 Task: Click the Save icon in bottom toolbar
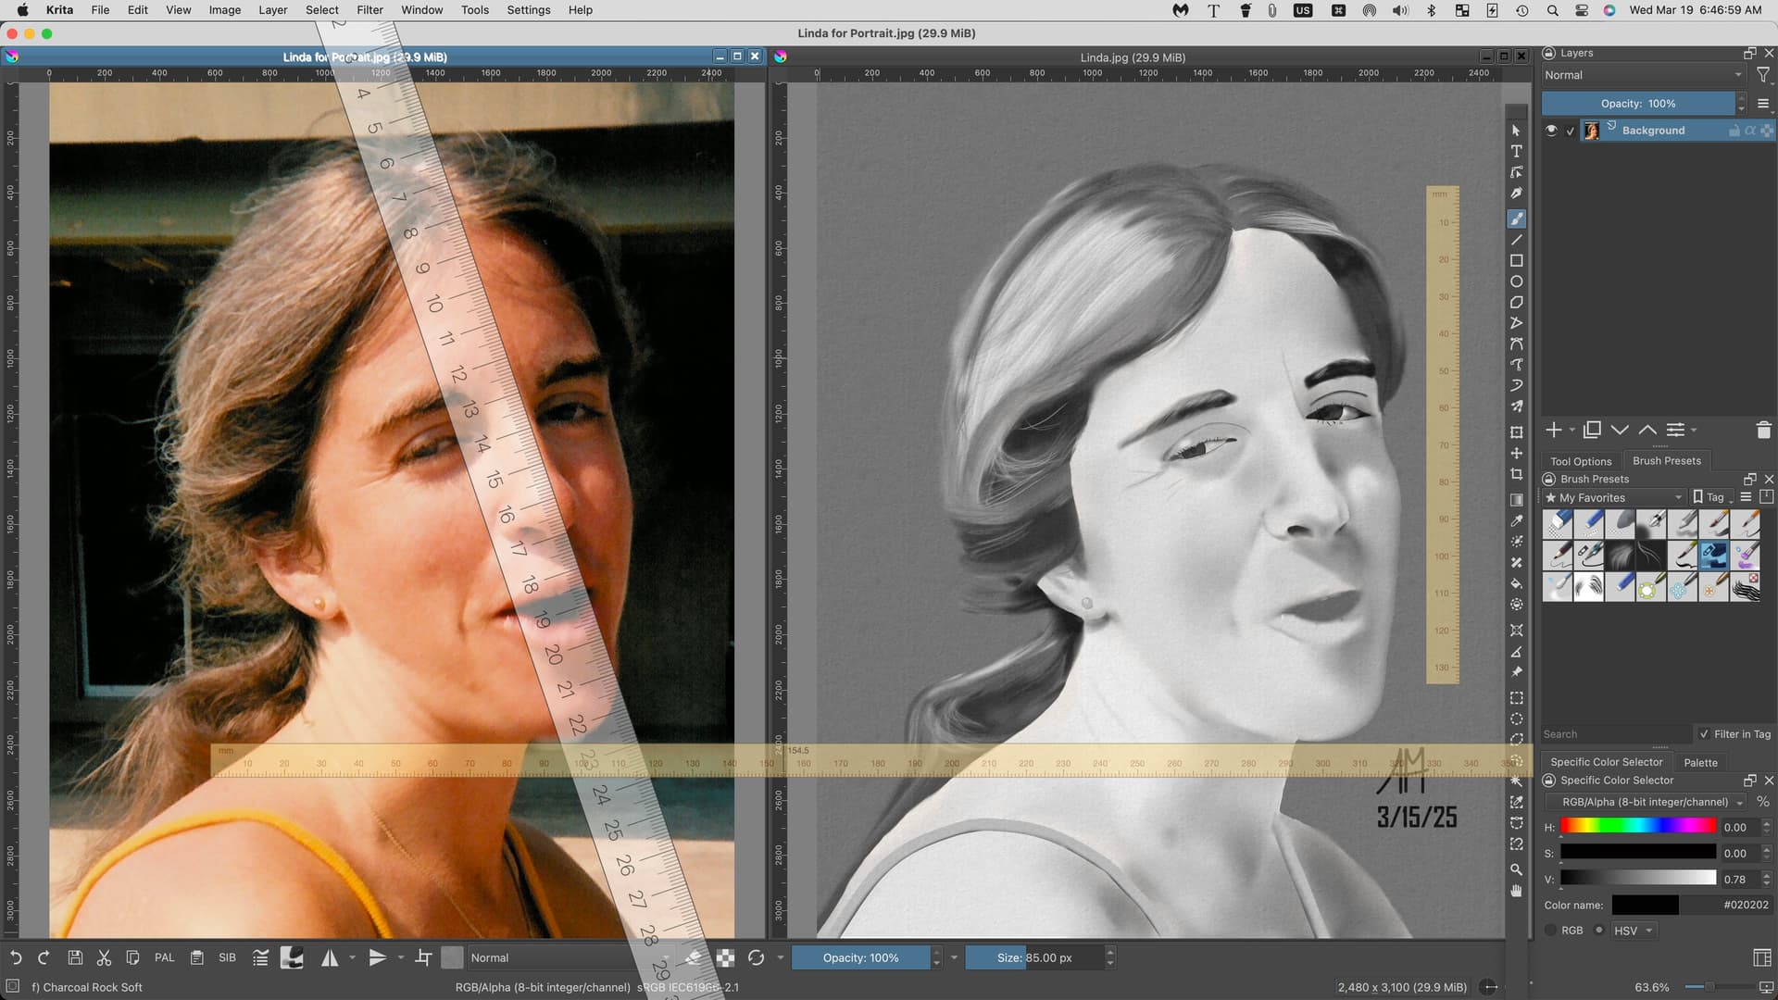76,957
